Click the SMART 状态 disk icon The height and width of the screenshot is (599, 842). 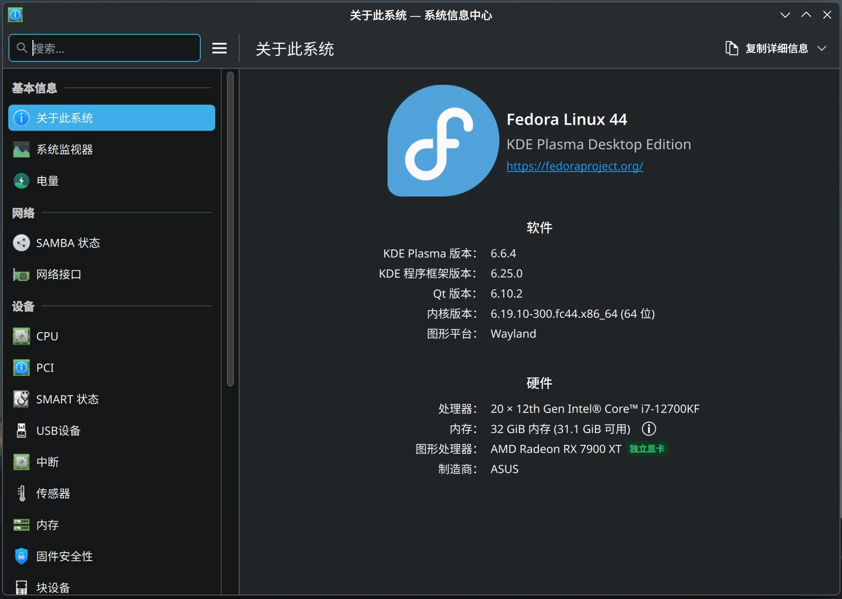(x=21, y=399)
